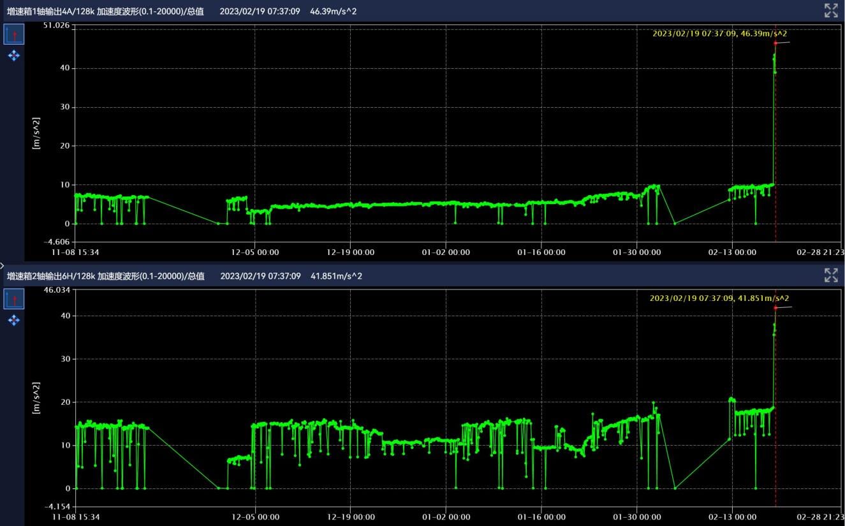Screen dimensions: 845x526
Task: Activate the pan tool on the top chart
Action: 14,56
